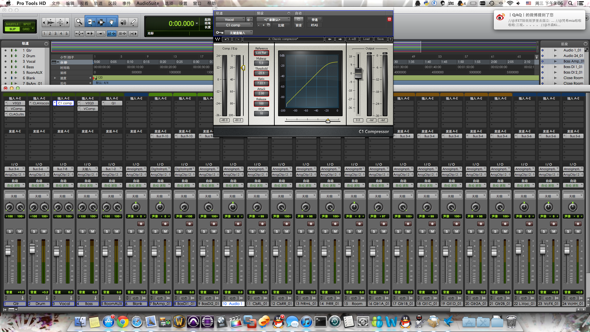This screenshot has height=332, width=590.
Task: Select the Scrub speaker tool
Action: pos(123,22)
